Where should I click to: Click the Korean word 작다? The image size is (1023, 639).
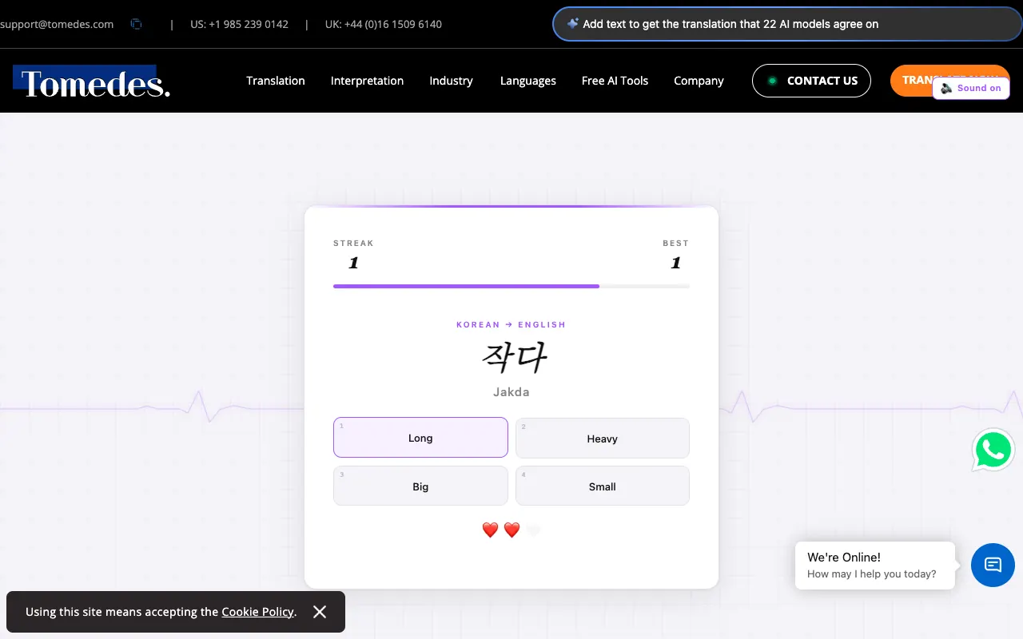515,359
